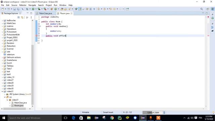Image resolution: width=215 pixels, height=121 pixels.
Task: Open the Refactor menu
Action: pyautogui.click(x=23, y=5)
